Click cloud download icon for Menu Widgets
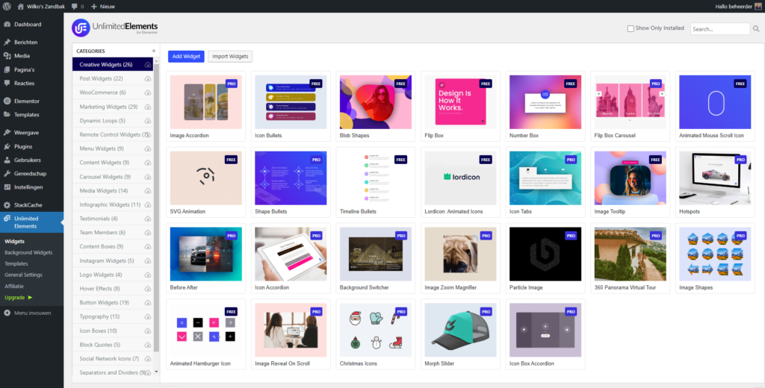The height and width of the screenshot is (388, 765). tap(148, 148)
